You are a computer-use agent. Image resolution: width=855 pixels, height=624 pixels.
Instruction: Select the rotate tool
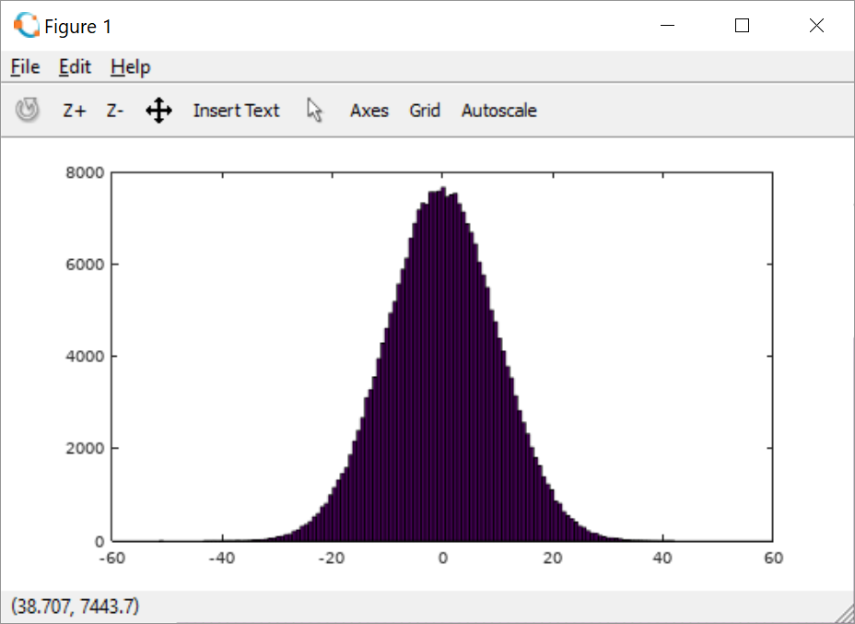pos(28,110)
